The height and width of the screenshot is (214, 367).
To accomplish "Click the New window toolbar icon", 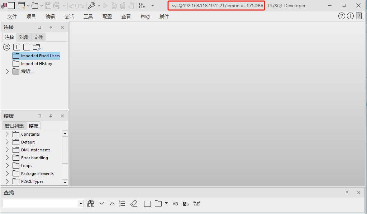I will (22, 5).
